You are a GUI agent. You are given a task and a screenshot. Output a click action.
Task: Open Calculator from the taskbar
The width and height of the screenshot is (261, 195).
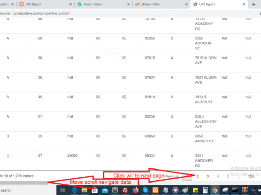point(205,190)
